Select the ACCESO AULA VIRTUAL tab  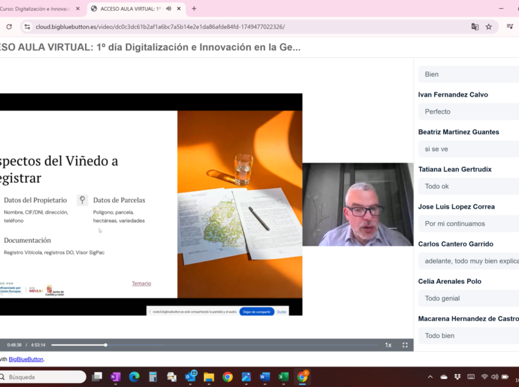coord(129,9)
